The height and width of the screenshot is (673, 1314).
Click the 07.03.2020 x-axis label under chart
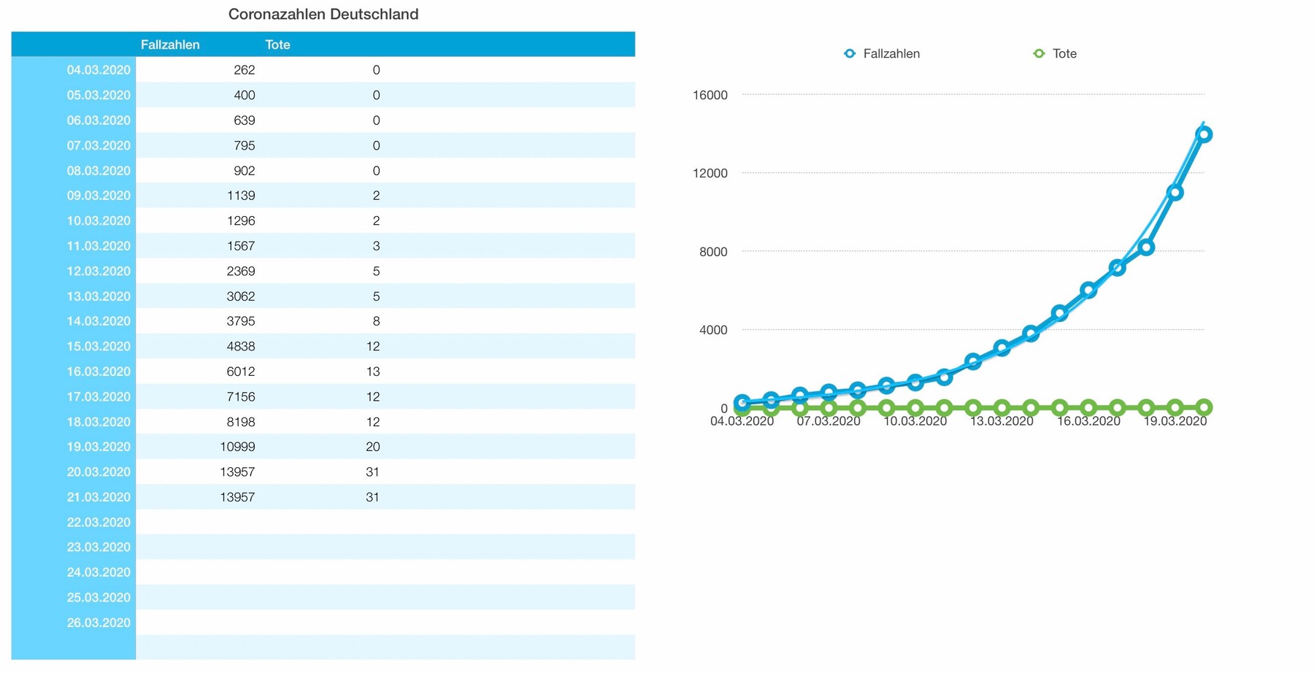829,421
